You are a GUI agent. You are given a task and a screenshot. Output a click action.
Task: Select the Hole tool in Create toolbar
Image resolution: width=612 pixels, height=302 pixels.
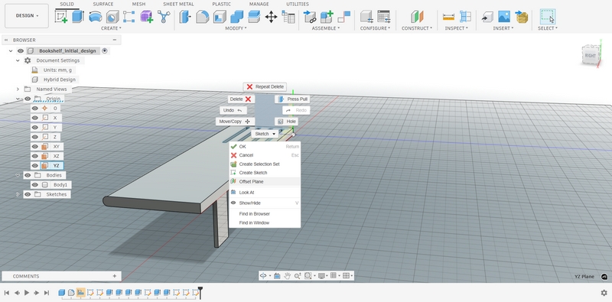pos(112,17)
